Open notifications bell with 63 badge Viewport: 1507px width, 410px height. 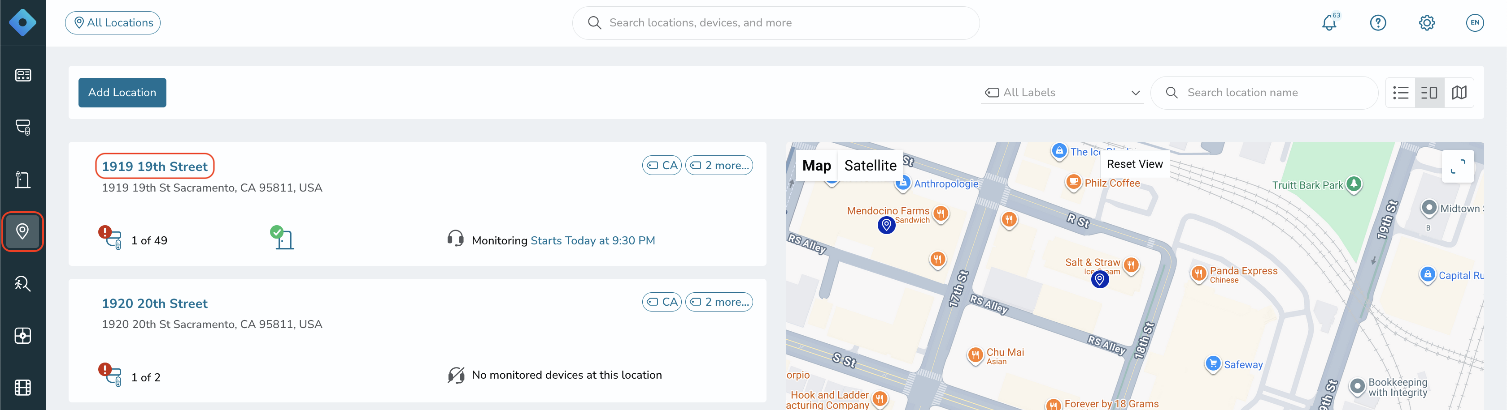1329,23
